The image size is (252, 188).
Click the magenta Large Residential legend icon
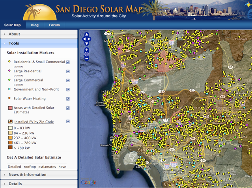pyautogui.click(x=9, y=70)
